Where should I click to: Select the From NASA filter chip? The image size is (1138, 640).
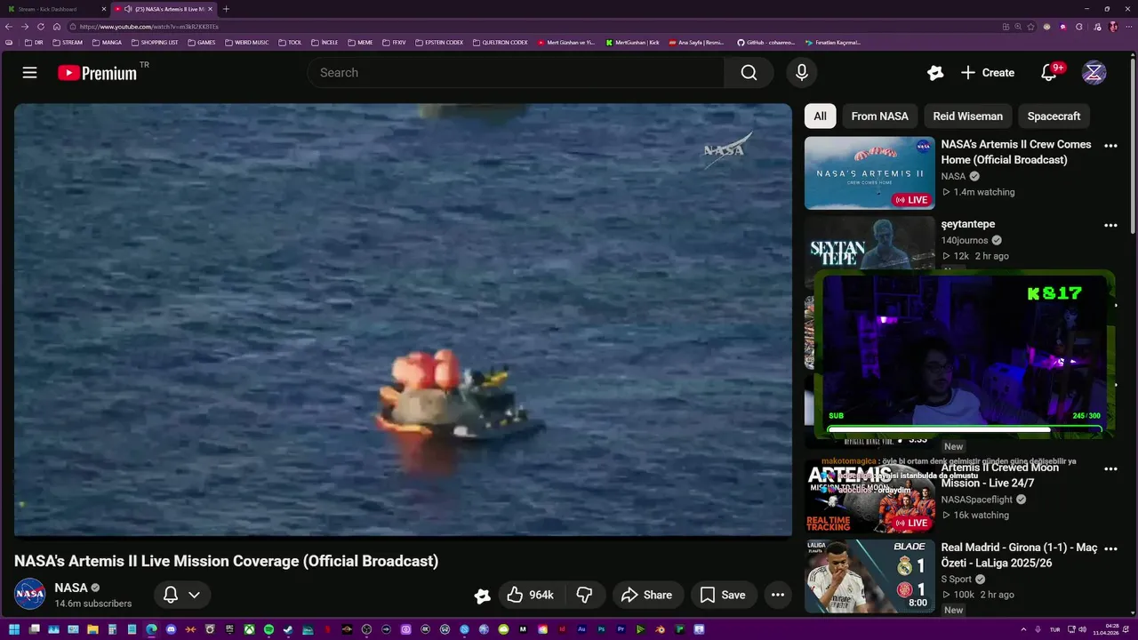click(879, 116)
